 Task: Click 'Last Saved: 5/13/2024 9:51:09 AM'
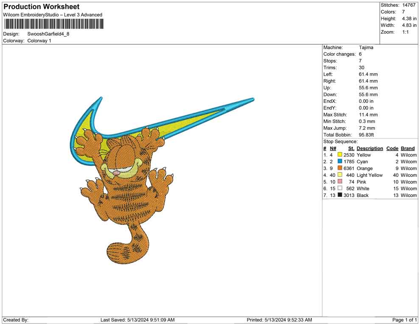137,320
